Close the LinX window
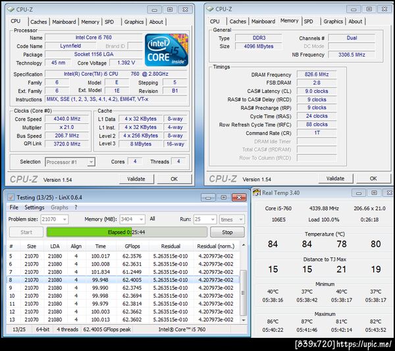This screenshot has height=351, width=395. 239,198
